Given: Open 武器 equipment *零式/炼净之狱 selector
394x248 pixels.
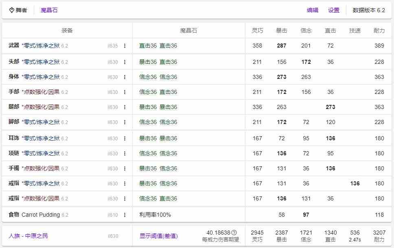Looking at the screenshot, I should pyautogui.click(x=40, y=46).
